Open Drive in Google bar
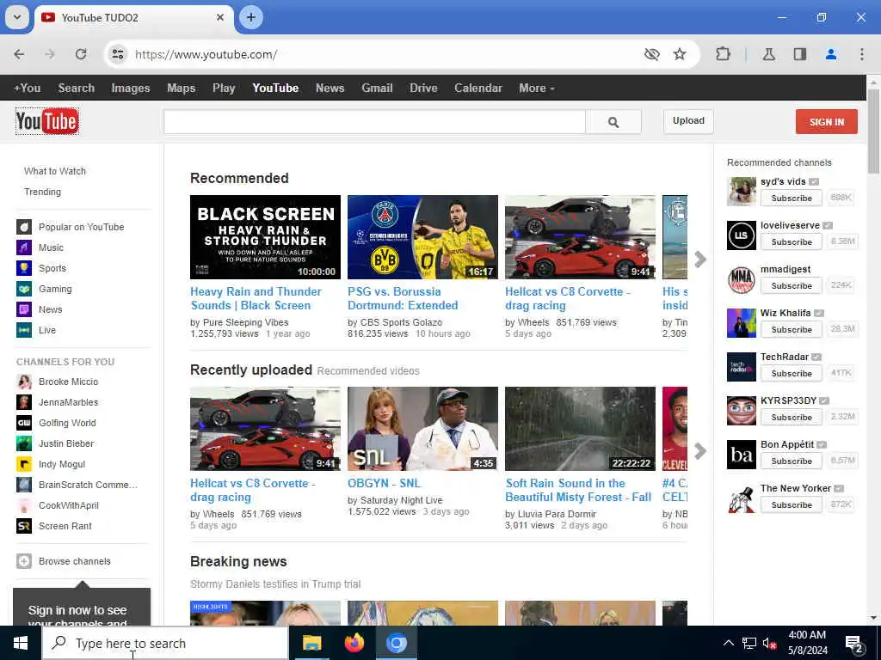The height and width of the screenshot is (660, 881). 423,89
